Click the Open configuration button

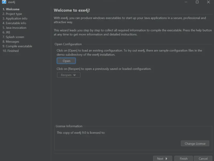(66, 61)
